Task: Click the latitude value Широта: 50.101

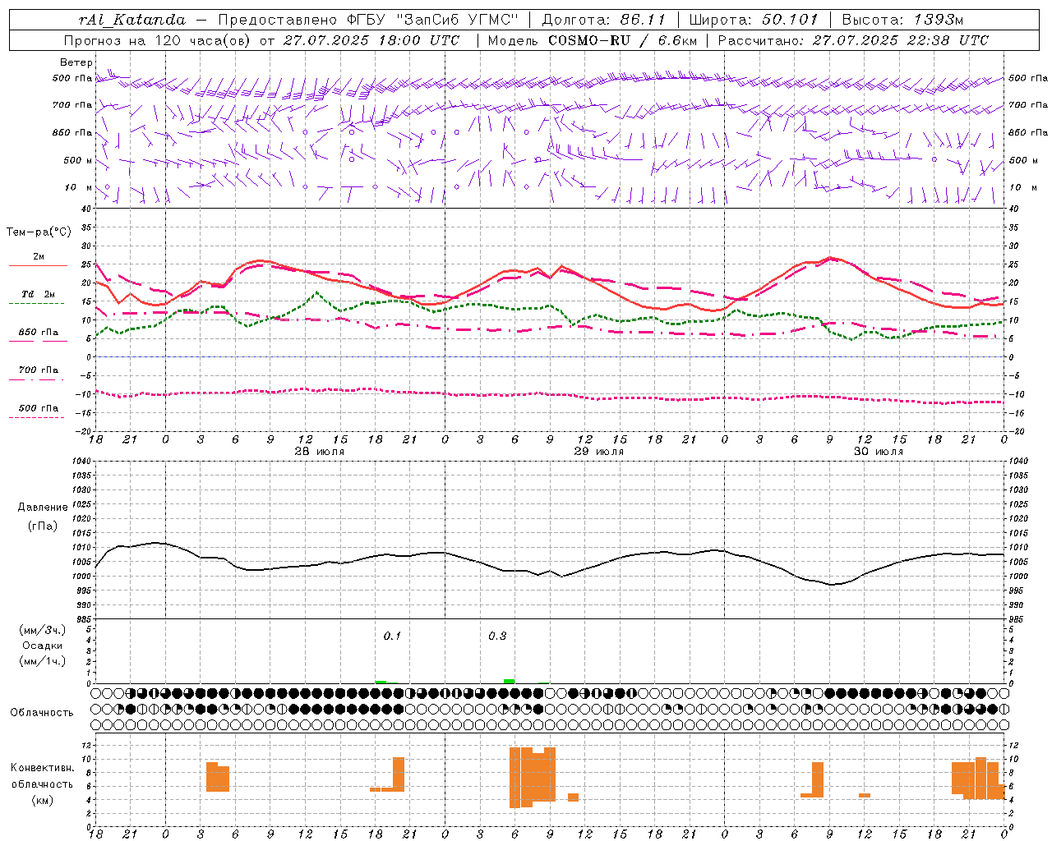Action: [754, 20]
